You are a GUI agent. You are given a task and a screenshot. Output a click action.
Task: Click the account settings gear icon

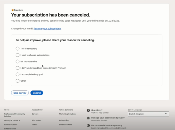pyautogui.click(x=88, y=118)
